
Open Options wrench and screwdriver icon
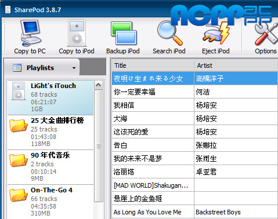[266, 34]
